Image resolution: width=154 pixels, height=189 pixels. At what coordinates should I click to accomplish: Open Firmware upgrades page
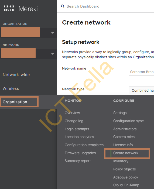(80, 153)
